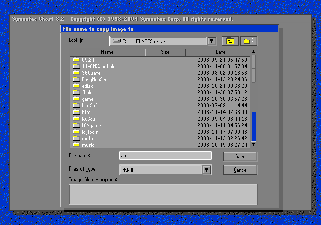Image resolution: width=321 pixels, height=225 pixels.
Task: Open the Files of type dropdown arrow
Action: click(207, 170)
